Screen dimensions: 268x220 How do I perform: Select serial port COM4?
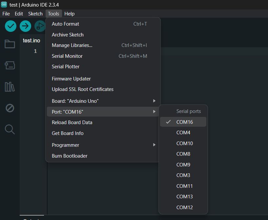[x=183, y=133]
